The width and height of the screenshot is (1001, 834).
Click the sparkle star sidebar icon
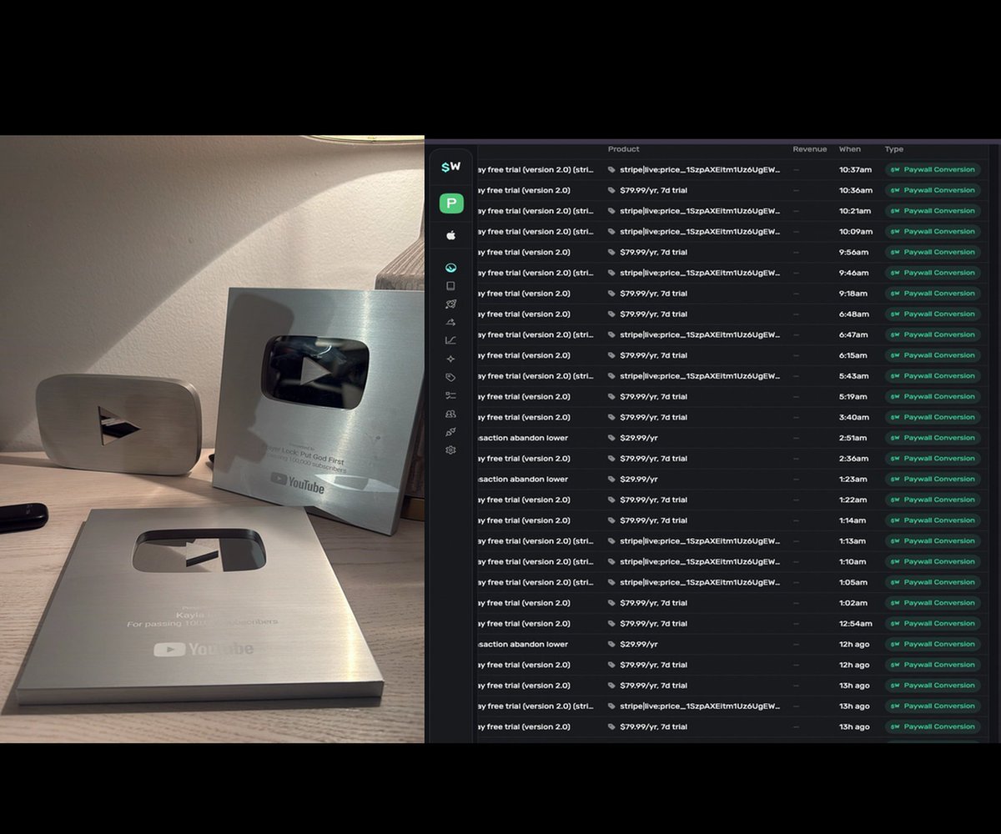450,359
